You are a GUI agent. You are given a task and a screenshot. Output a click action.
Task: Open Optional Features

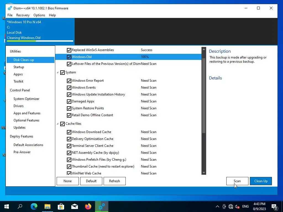(26, 120)
